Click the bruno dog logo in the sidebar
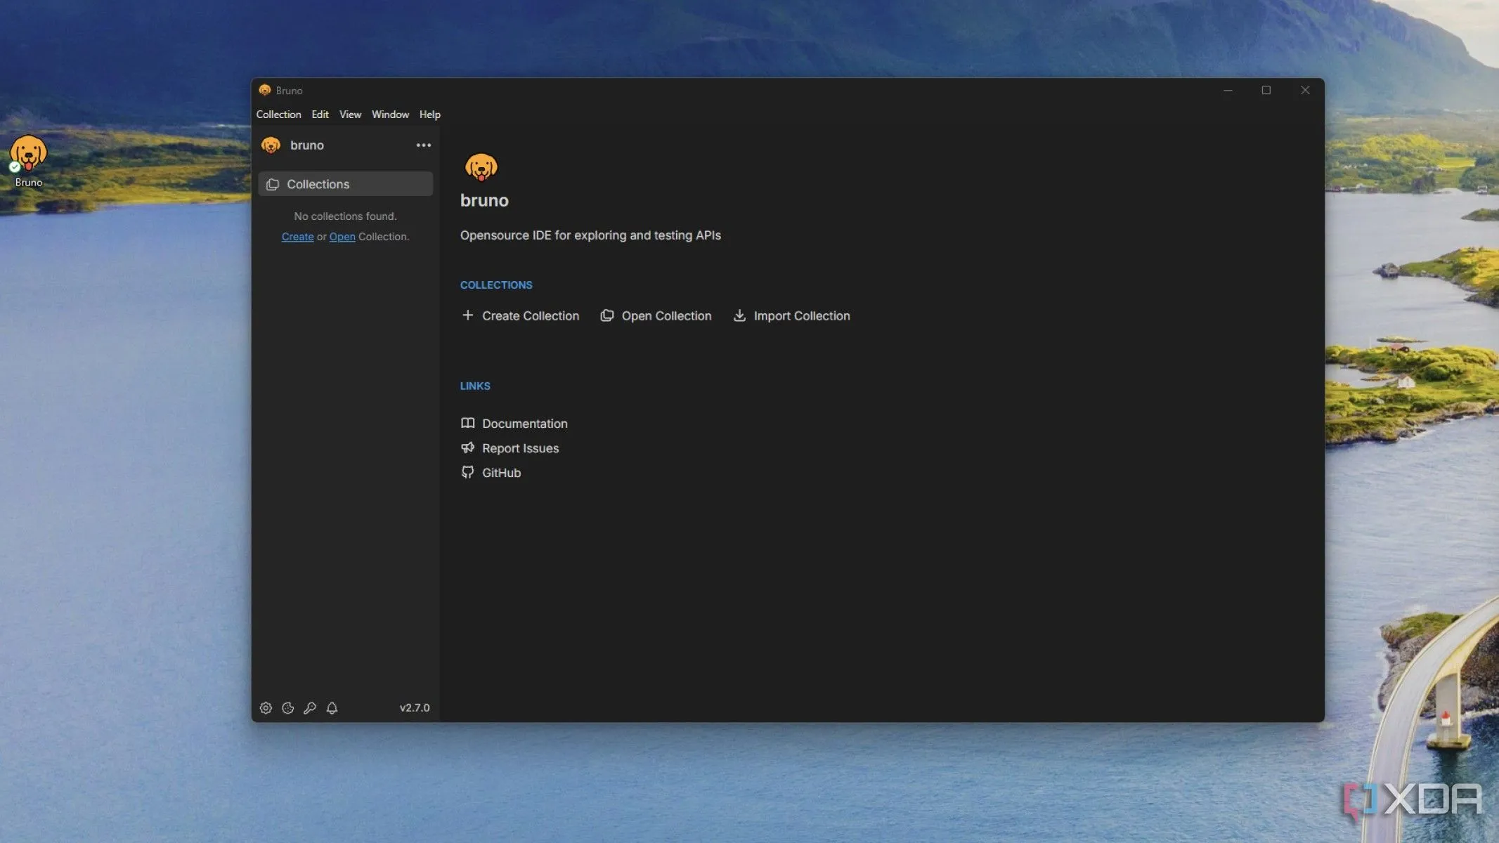Image resolution: width=1499 pixels, height=843 pixels. coord(271,145)
